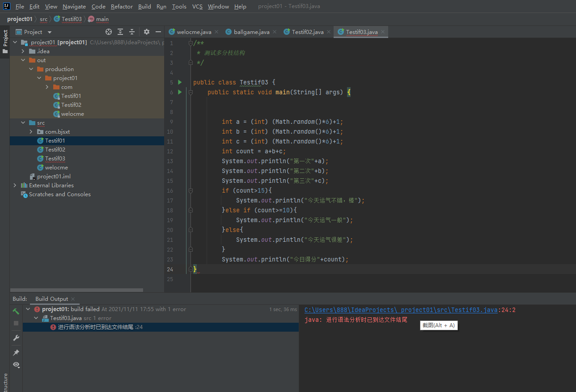Click the pin tab icon in Build panel

point(16,353)
